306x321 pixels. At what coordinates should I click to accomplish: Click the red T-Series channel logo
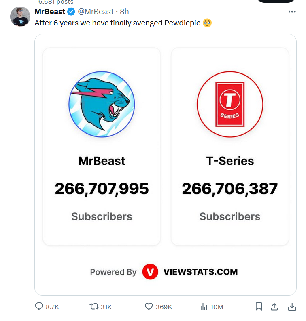click(230, 104)
